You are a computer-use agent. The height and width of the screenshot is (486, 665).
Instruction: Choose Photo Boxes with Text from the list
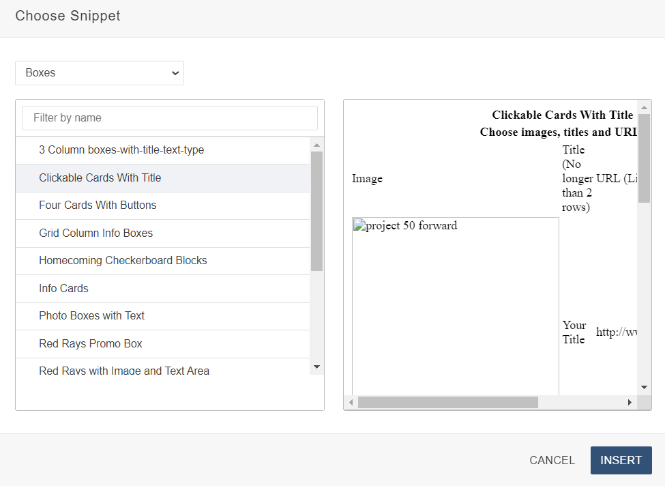click(92, 316)
